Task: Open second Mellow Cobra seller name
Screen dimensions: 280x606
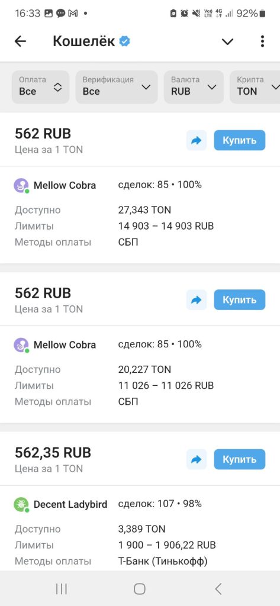Action: click(65, 345)
